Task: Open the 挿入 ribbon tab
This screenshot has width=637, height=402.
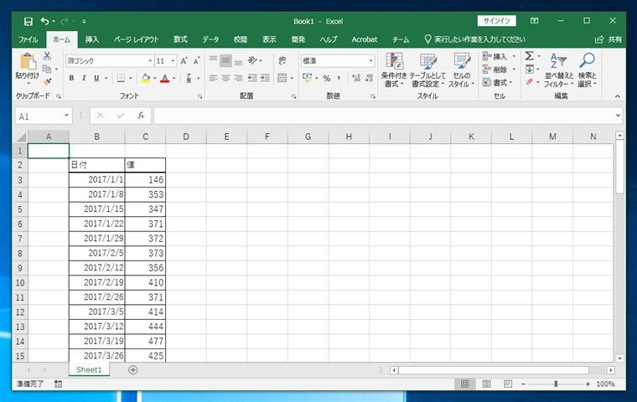Action: 92,39
